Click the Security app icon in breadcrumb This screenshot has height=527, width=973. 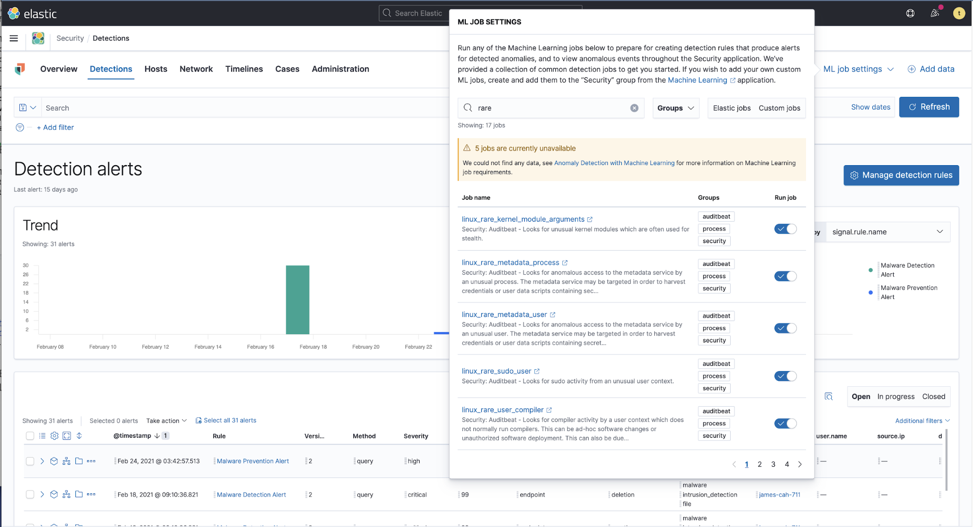[38, 38]
